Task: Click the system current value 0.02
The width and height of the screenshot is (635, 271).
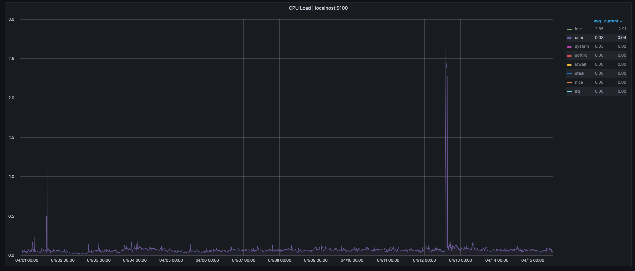Action: point(622,46)
